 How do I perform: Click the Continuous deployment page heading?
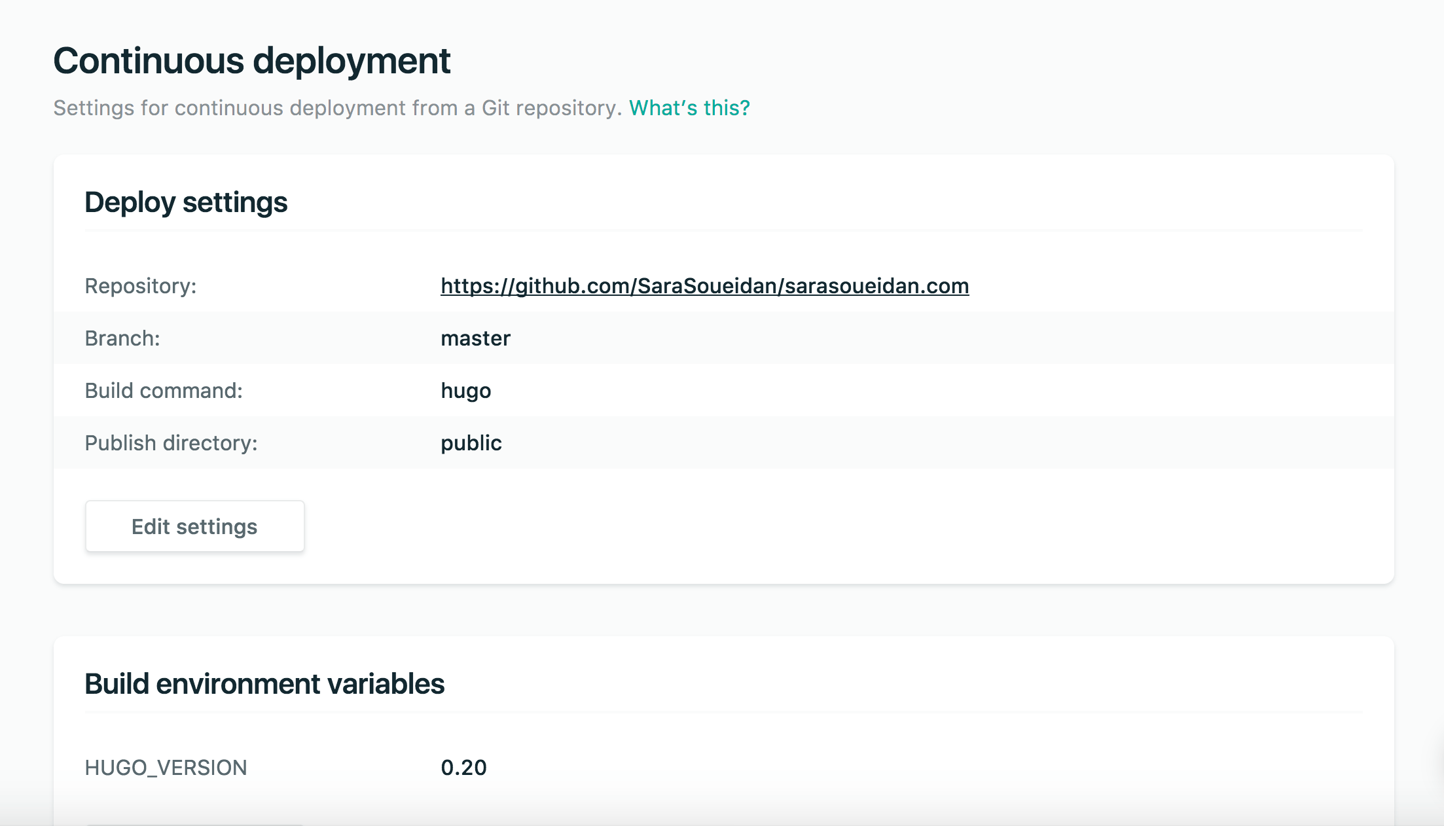pyautogui.click(x=251, y=61)
